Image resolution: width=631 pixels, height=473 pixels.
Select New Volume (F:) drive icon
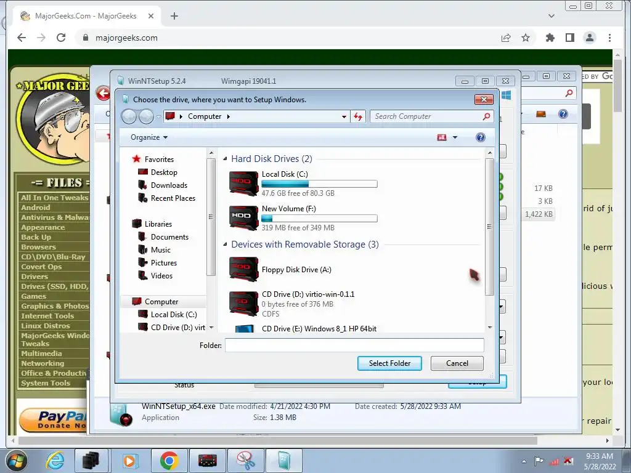[x=243, y=218]
